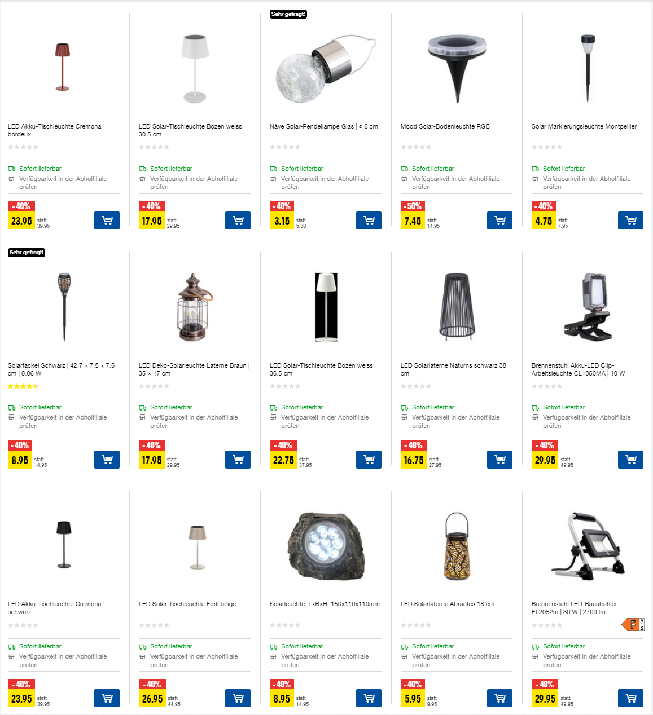Image resolution: width=653 pixels, height=715 pixels.
Task: Open LED Solar-Tischleuchte Bozen weiss 30.5 cm title
Action: tap(190, 130)
